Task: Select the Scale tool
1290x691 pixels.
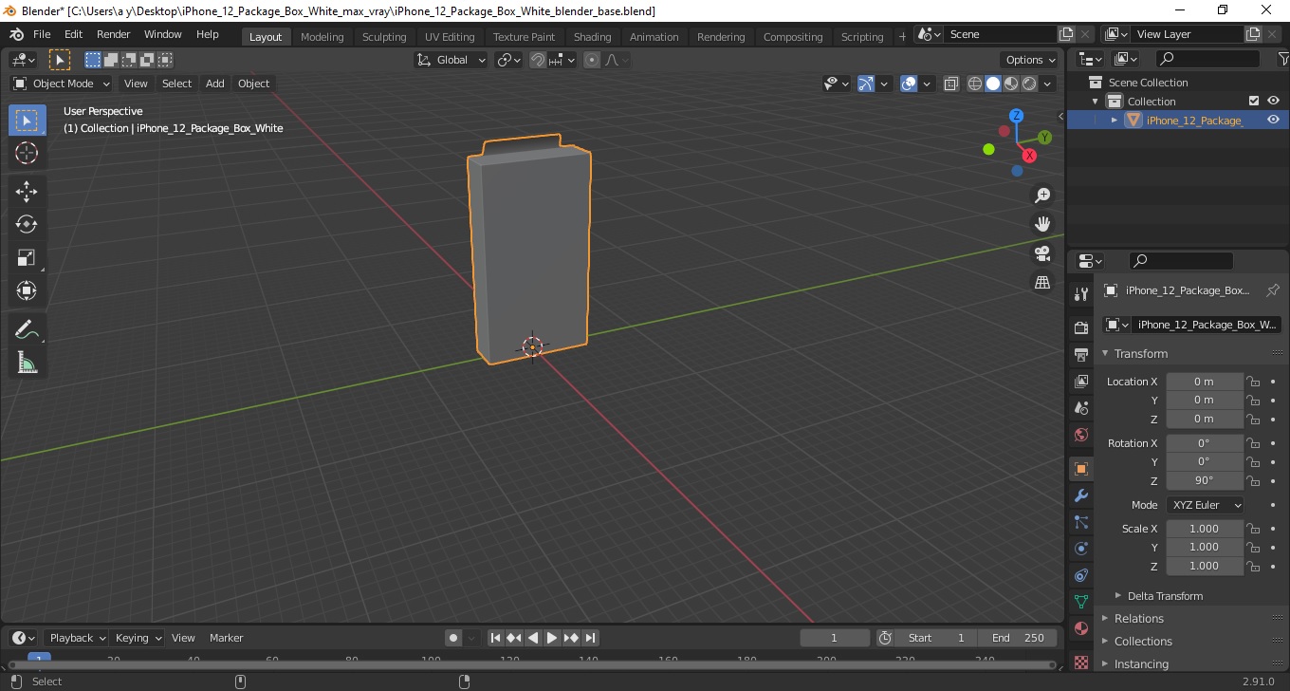Action: pyautogui.click(x=27, y=258)
